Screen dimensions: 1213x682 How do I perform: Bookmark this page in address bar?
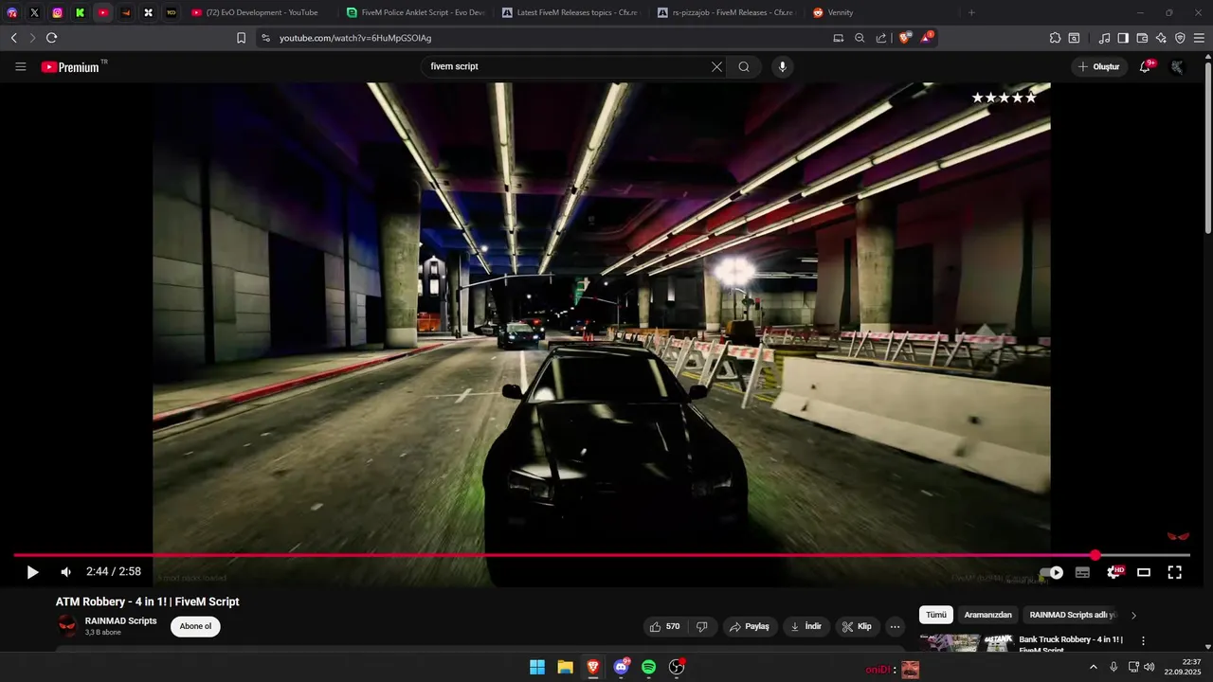pyautogui.click(x=241, y=38)
